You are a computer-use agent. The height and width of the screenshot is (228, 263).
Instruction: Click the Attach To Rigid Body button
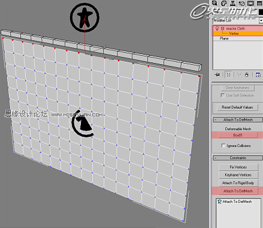238,183
